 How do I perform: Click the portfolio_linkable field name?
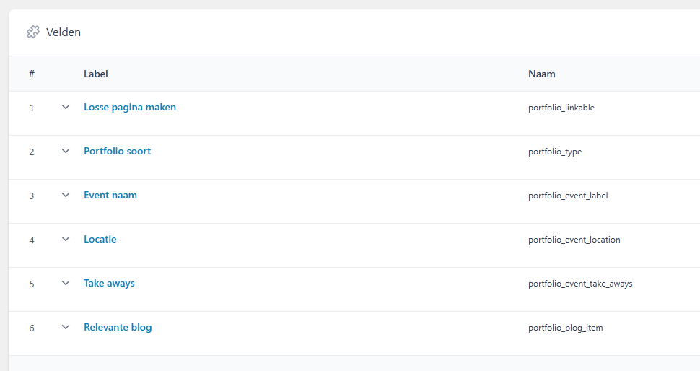coord(561,108)
